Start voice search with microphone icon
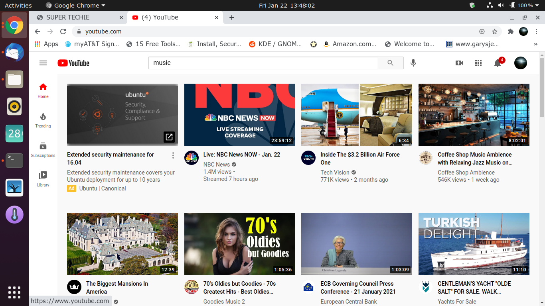This screenshot has height=306, width=545. 413,63
